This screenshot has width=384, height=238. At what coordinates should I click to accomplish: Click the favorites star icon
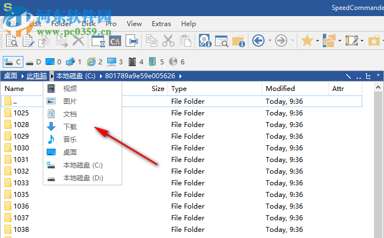click(x=307, y=40)
